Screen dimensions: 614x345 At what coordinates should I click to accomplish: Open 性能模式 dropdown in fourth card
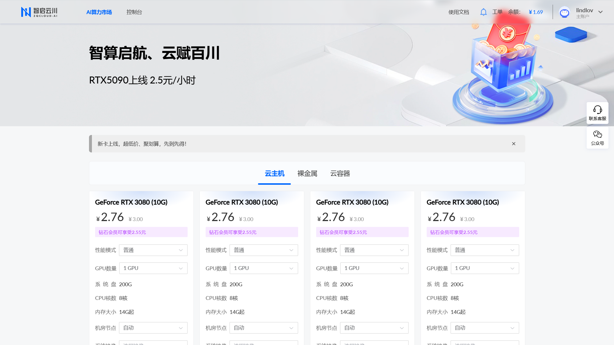(x=485, y=250)
